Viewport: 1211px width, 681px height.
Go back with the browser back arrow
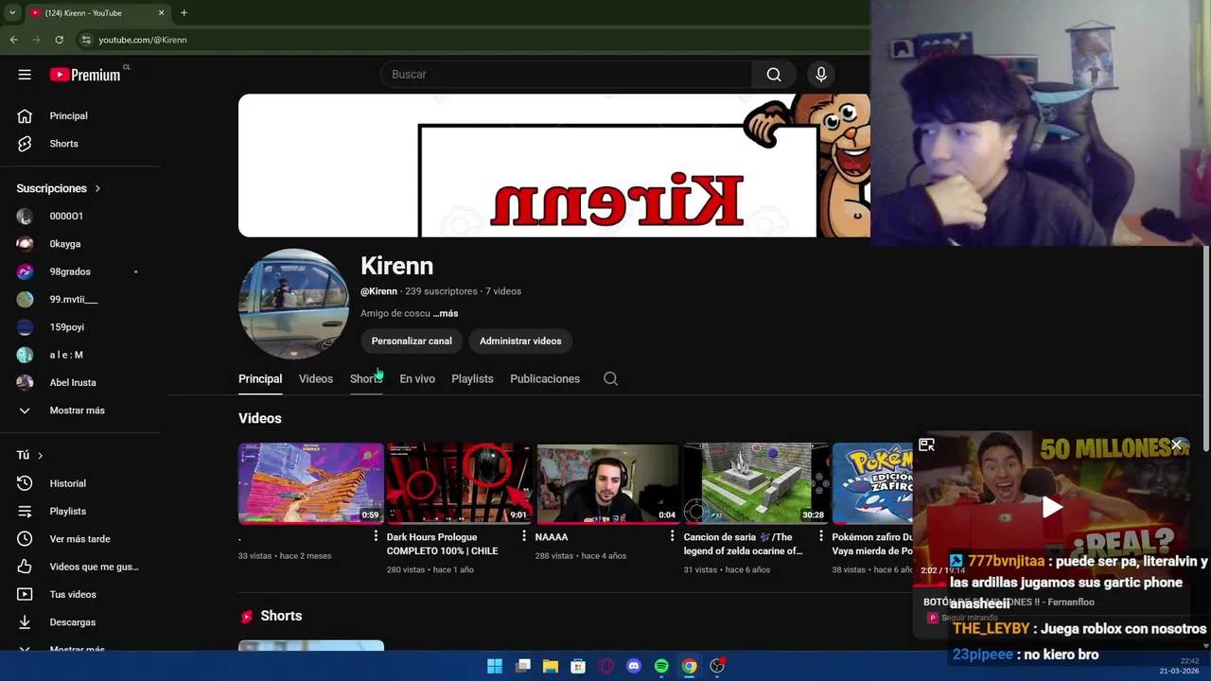[13, 40]
